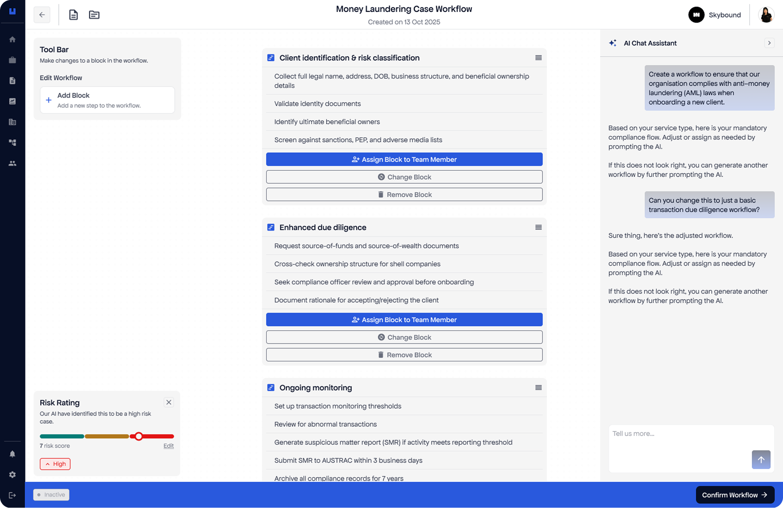Open the briefcase cases icon in sidebar

(x=12, y=60)
